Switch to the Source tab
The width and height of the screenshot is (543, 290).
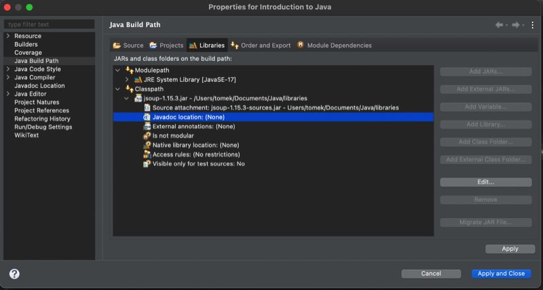pos(128,45)
